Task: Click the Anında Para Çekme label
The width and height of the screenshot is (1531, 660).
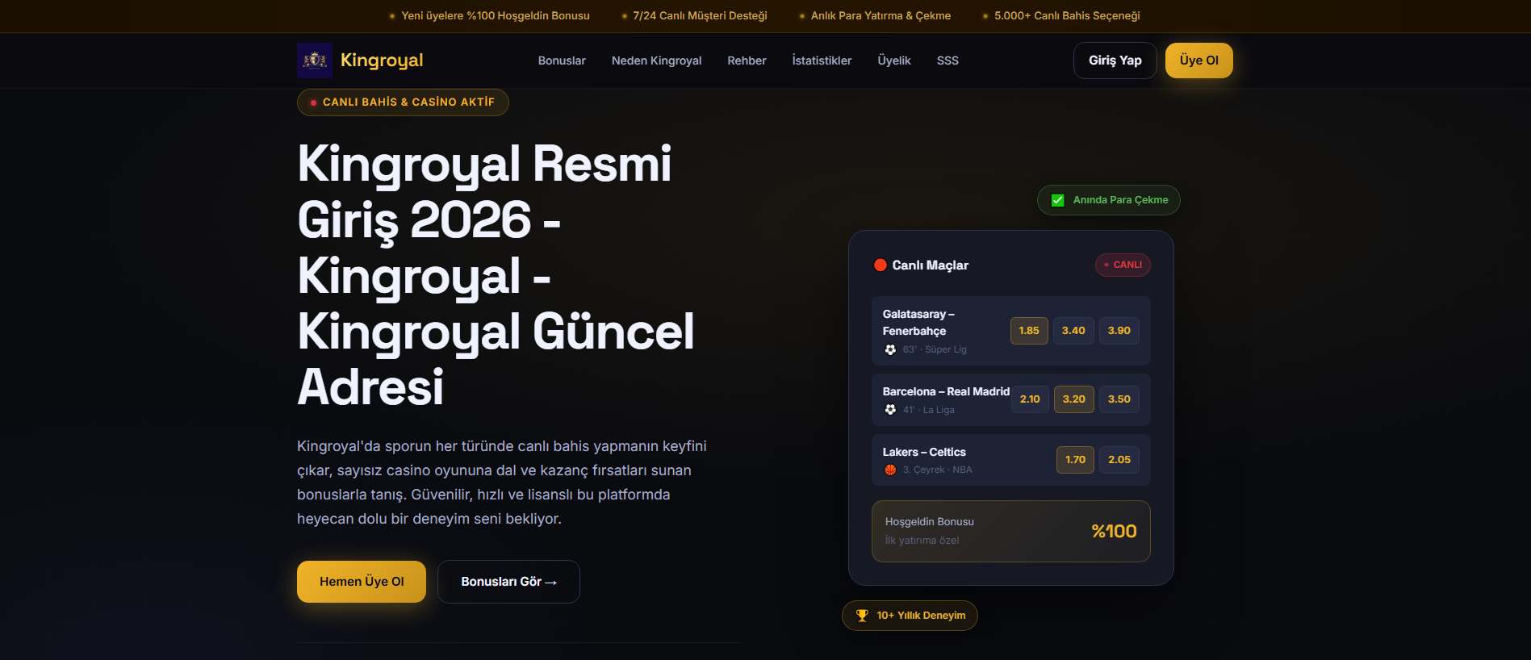Action: 1120,200
